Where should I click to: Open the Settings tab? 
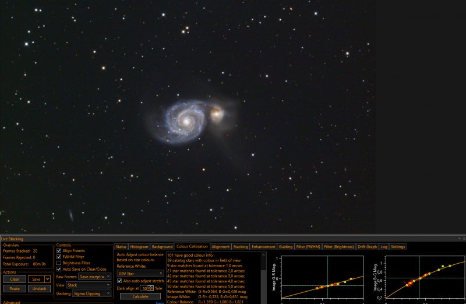398,247
